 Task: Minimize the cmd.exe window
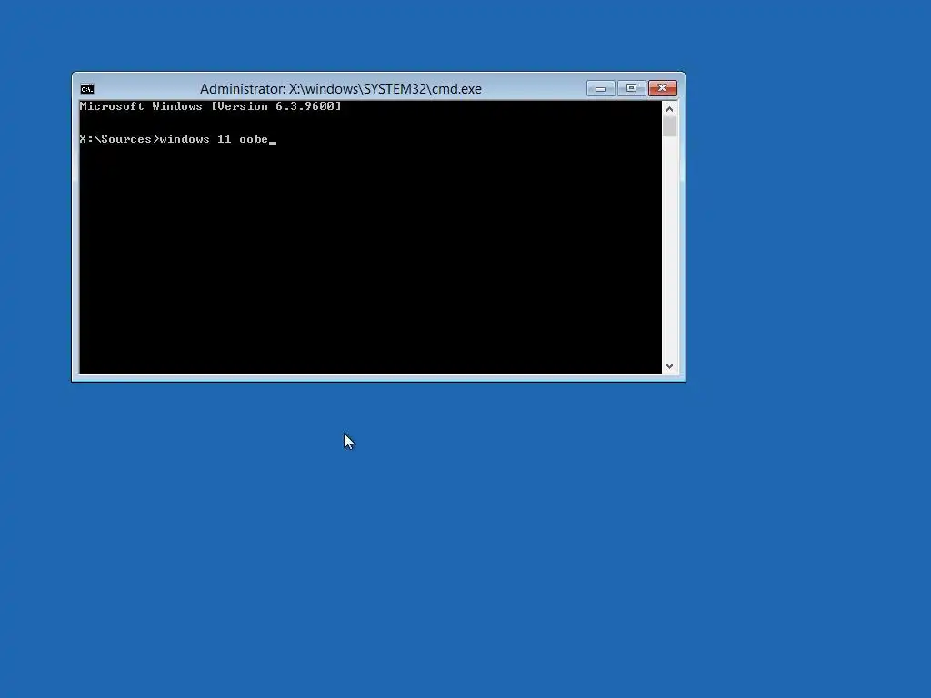click(601, 88)
